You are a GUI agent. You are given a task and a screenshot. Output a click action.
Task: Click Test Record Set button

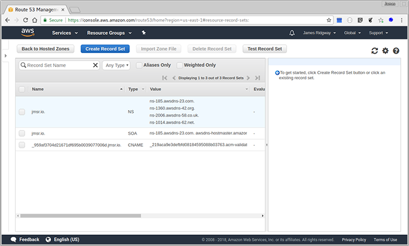[265, 49]
